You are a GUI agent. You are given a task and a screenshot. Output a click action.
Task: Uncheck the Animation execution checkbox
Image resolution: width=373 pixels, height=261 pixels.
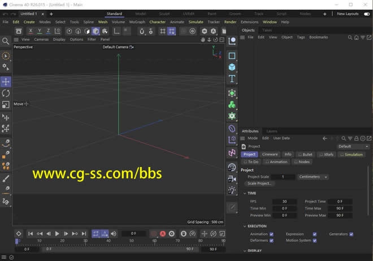tap(271, 234)
